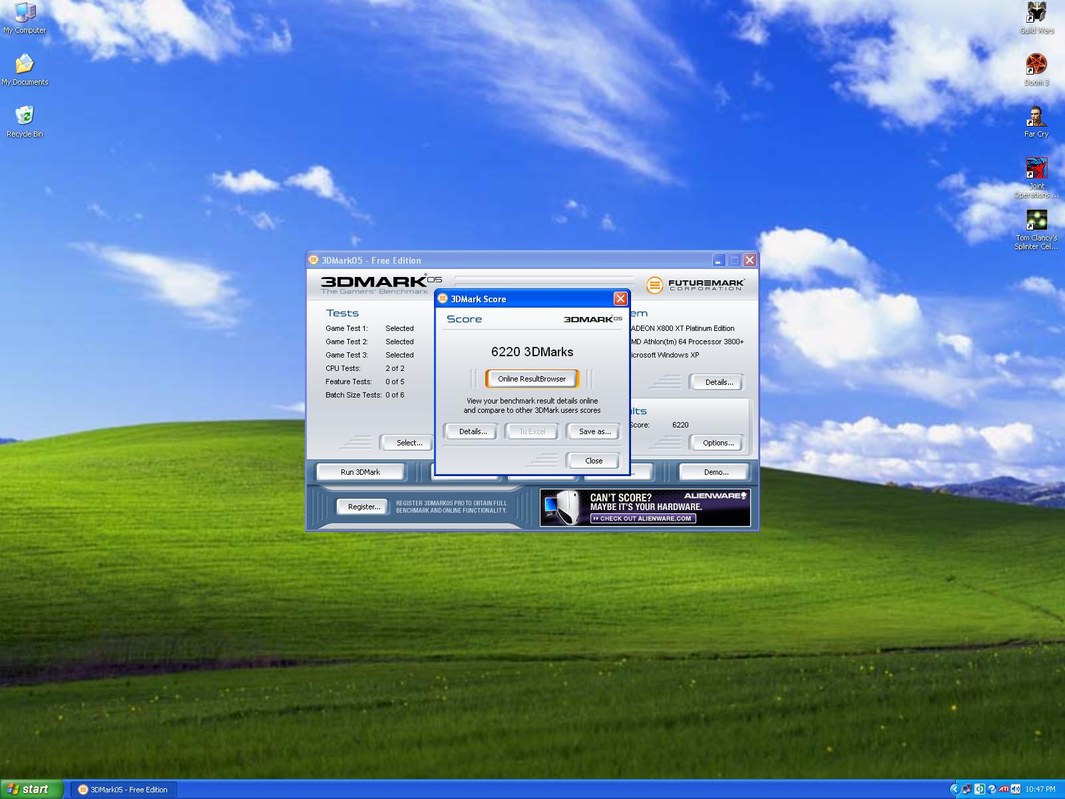The image size is (1065, 799).
Task: Click Microsoft Windows XP text
Action: [x=665, y=355]
